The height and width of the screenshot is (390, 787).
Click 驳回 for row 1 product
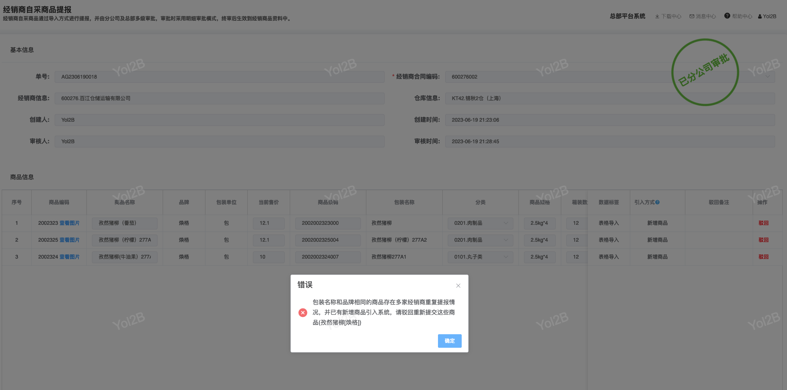click(x=763, y=223)
